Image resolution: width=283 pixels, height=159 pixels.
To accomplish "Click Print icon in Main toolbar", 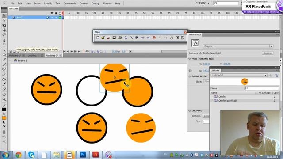I will 120,38.
